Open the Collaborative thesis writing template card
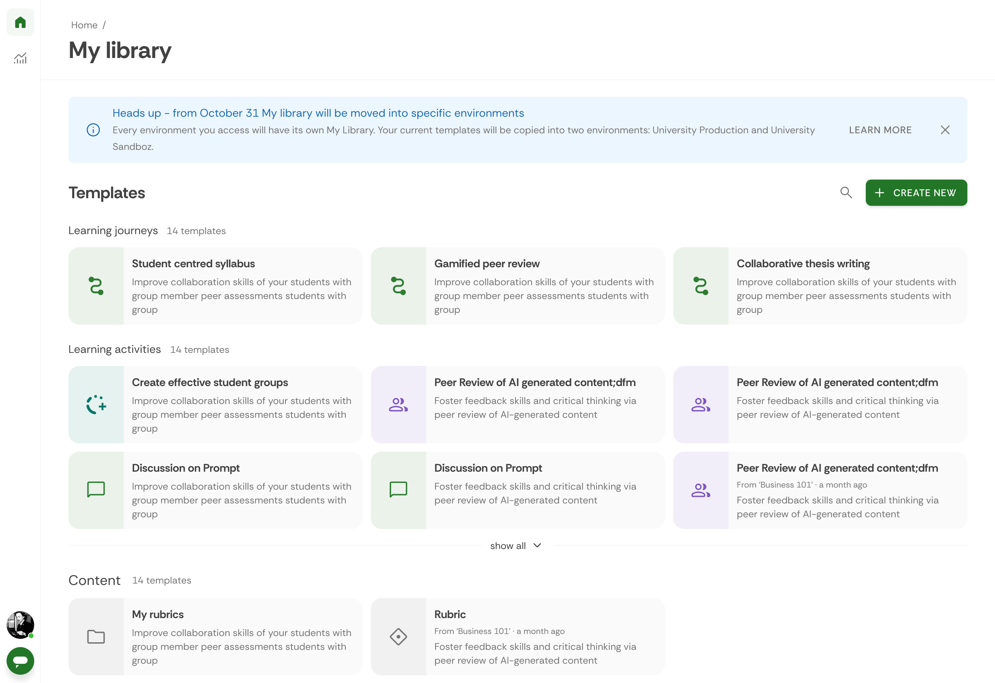Image resolution: width=995 pixels, height=683 pixels. point(803,263)
